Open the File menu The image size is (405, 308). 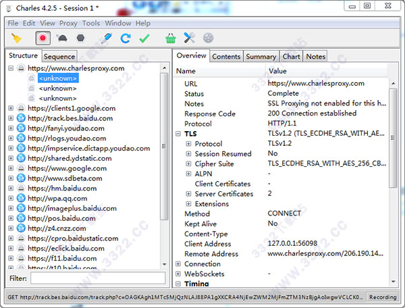click(13, 23)
